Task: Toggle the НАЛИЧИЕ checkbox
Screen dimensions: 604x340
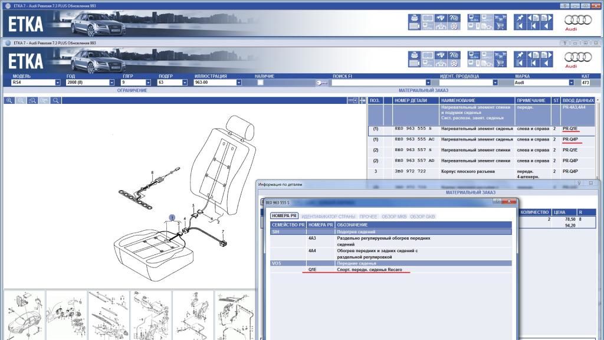Action: click(x=260, y=83)
